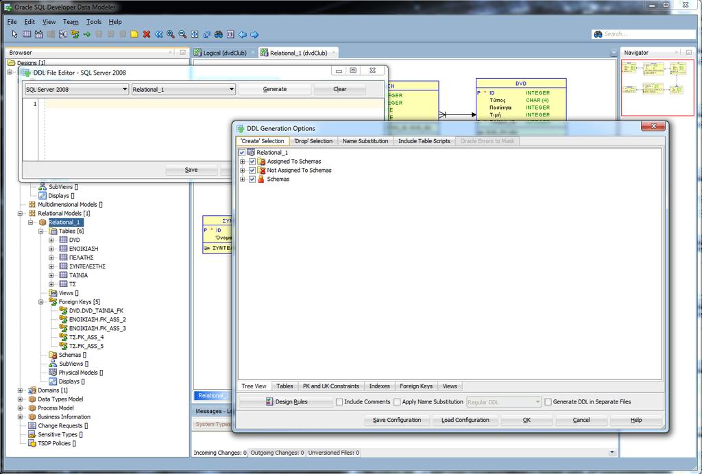The image size is (702, 474).
Task: Expand the Assigned To Schemas node
Action: (242, 162)
